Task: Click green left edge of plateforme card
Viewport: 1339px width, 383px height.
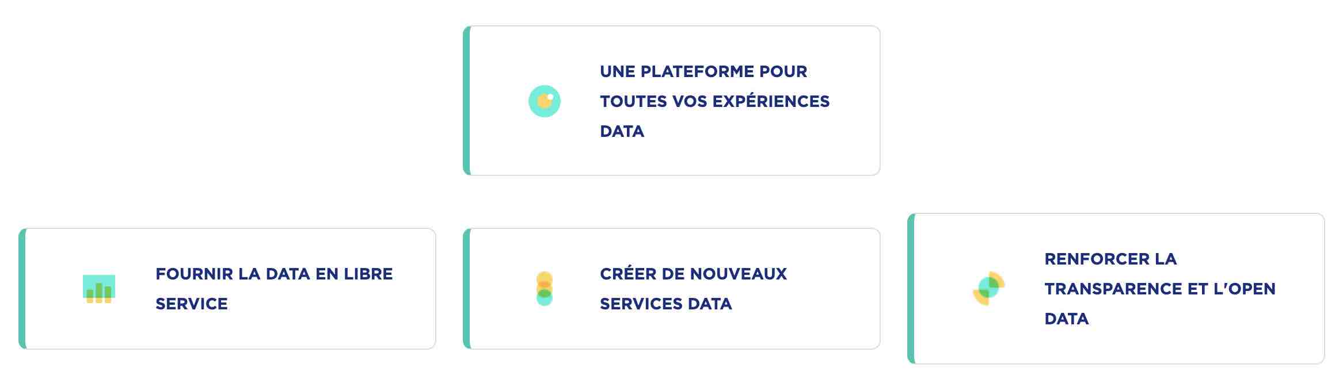Action: [467, 101]
